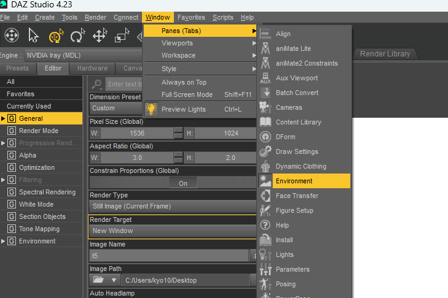
Task: Expand the General settings group
Action: click(3, 118)
